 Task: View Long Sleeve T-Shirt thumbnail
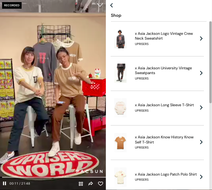click(120, 108)
